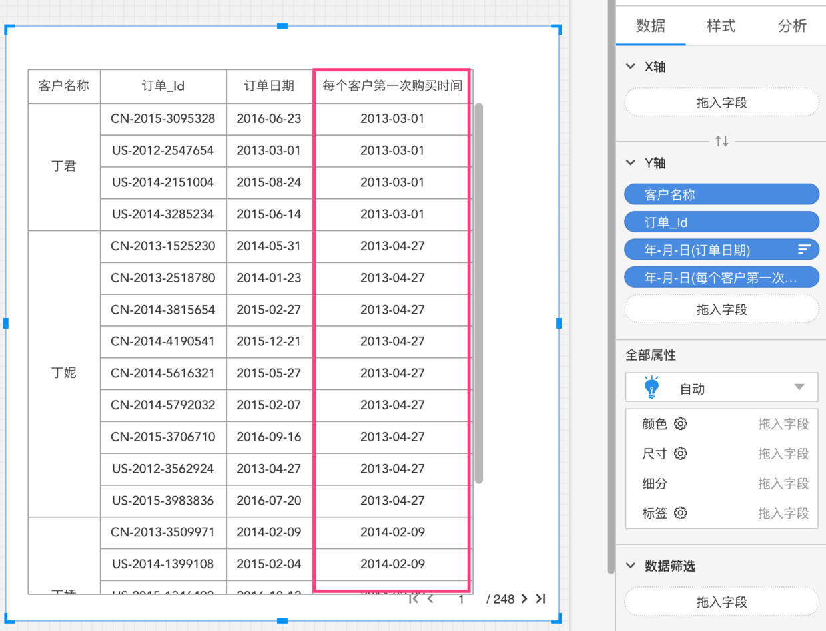Collapse the X轴 section
This screenshot has width=826, height=631.
631,67
